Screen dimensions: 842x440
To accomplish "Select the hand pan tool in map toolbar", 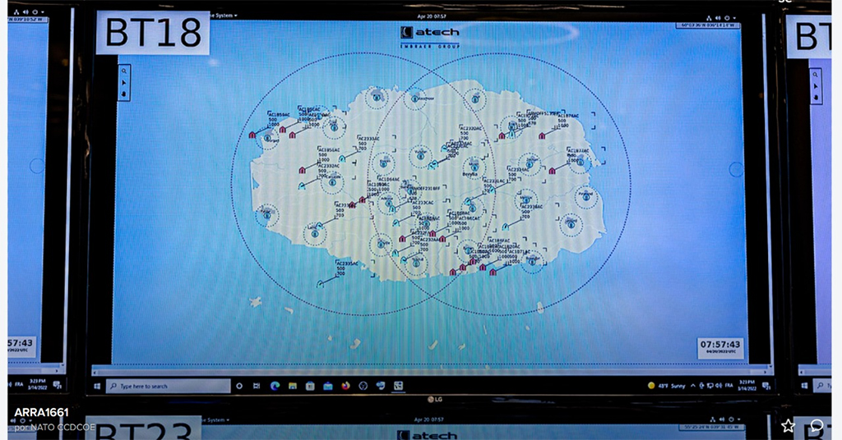I will (x=125, y=94).
